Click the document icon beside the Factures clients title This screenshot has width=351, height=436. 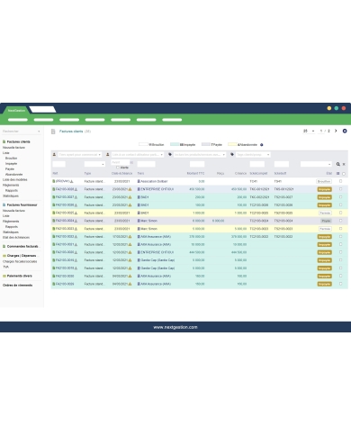(x=53, y=132)
